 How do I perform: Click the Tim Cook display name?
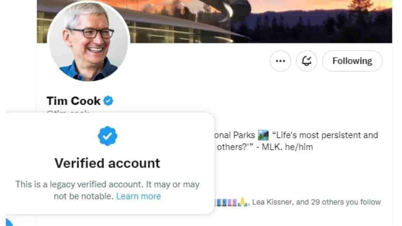point(73,101)
